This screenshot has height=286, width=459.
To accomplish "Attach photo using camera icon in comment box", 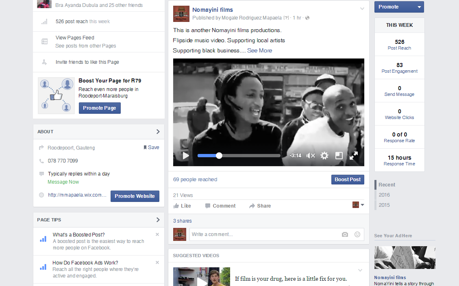I will (x=345, y=234).
